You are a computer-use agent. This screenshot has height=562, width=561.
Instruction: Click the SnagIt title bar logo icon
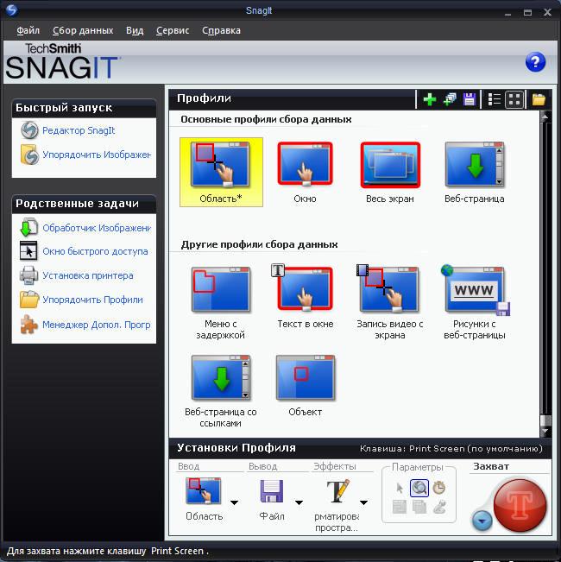pyautogui.click(x=11, y=9)
